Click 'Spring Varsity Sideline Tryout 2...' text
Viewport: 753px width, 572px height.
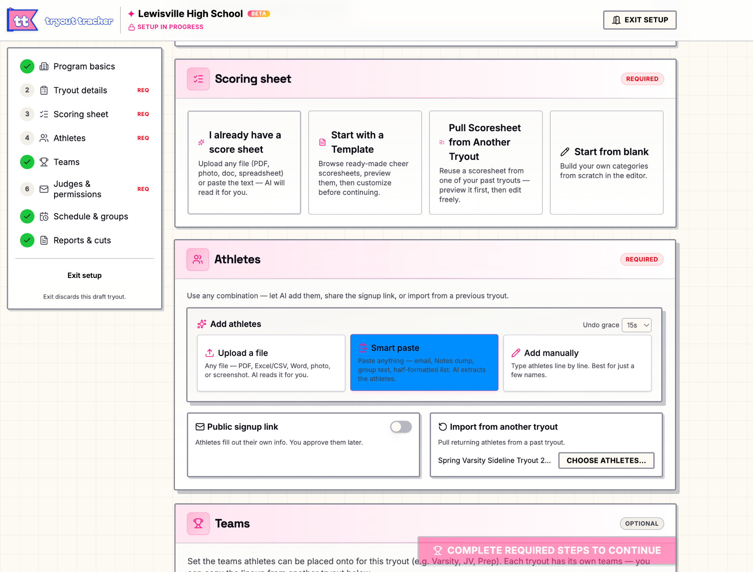coord(494,460)
